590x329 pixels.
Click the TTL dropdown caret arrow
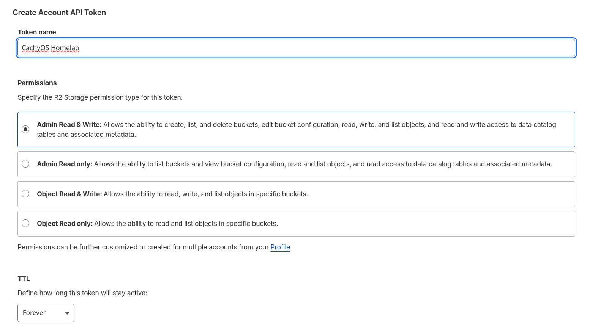67,313
